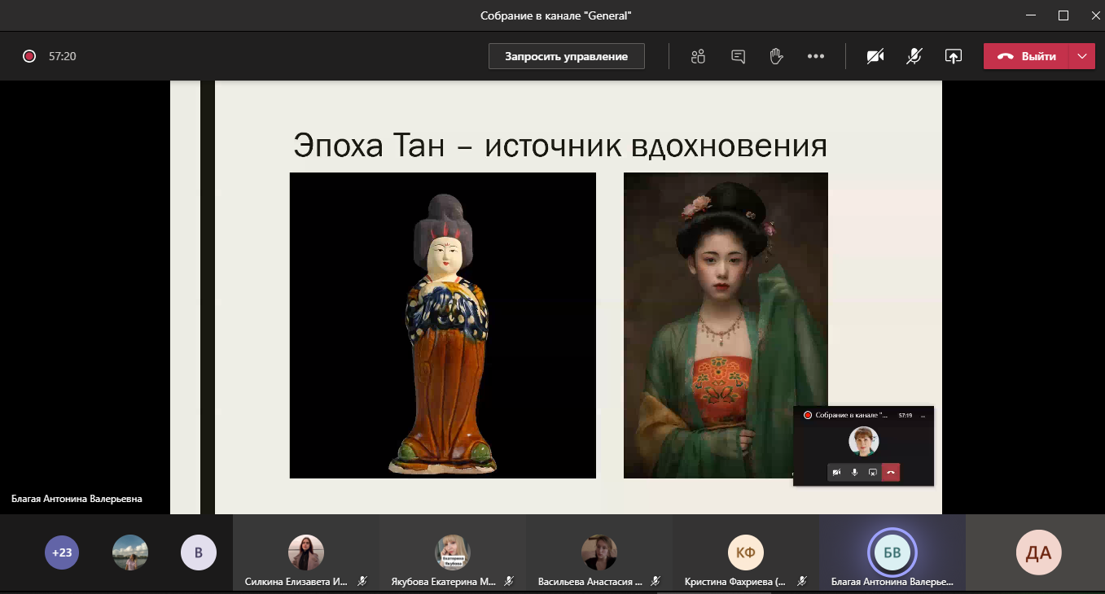Unmute the microphone in top toolbar
This screenshot has width=1105, height=594.
pyautogui.click(x=914, y=56)
